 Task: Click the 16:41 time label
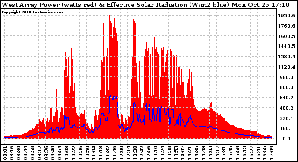[x=258, y=153]
